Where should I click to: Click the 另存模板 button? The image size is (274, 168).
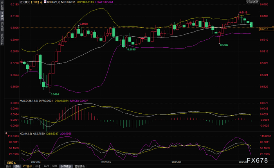[x=66, y=166]
